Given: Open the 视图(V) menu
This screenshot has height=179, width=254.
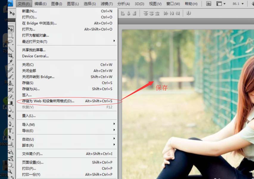Looking at the screenshot, I should point(155,4).
